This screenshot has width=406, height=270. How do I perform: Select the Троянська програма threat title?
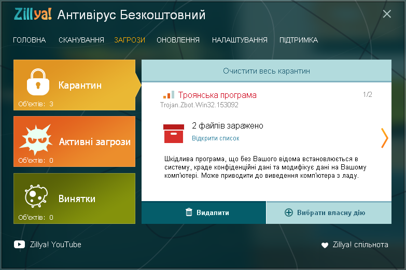pyautogui.click(x=217, y=95)
